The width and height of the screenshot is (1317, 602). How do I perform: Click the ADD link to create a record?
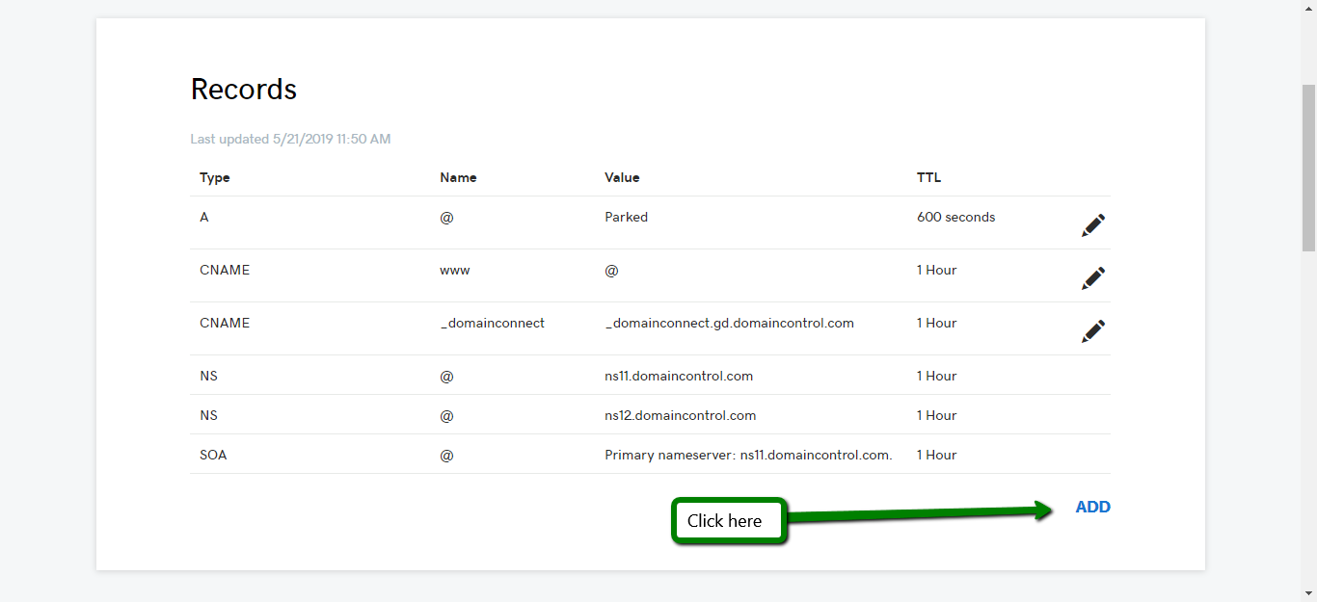click(1092, 506)
